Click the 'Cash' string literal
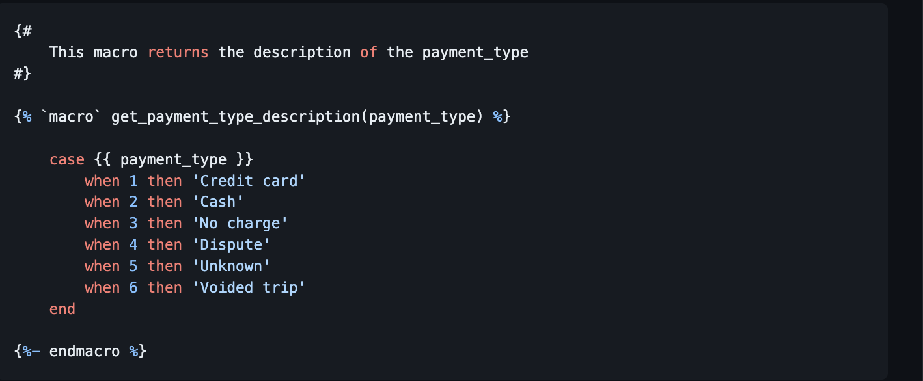The image size is (923, 381). (x=218, y=202)
